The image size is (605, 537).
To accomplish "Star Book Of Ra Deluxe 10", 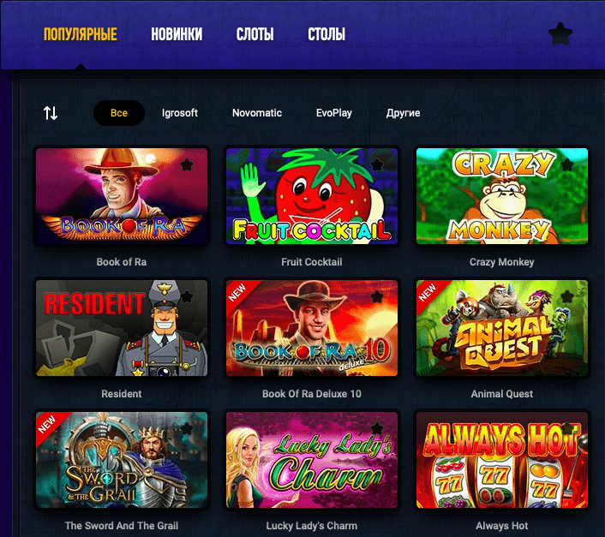I will pos(377,297).
